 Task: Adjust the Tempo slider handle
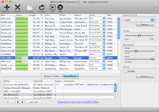coord(140,36)
